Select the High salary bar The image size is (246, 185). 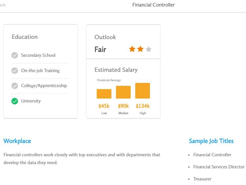pos(143,91)
